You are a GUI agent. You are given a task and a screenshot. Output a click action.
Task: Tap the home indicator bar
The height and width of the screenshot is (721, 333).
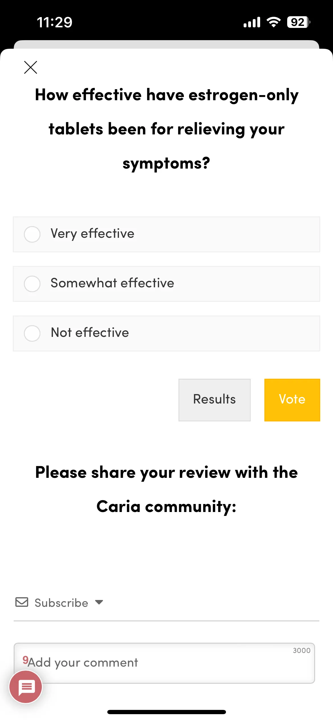(166, 712)
